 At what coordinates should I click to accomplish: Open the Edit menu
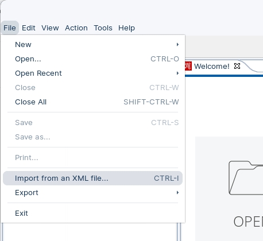coord(29,28)
